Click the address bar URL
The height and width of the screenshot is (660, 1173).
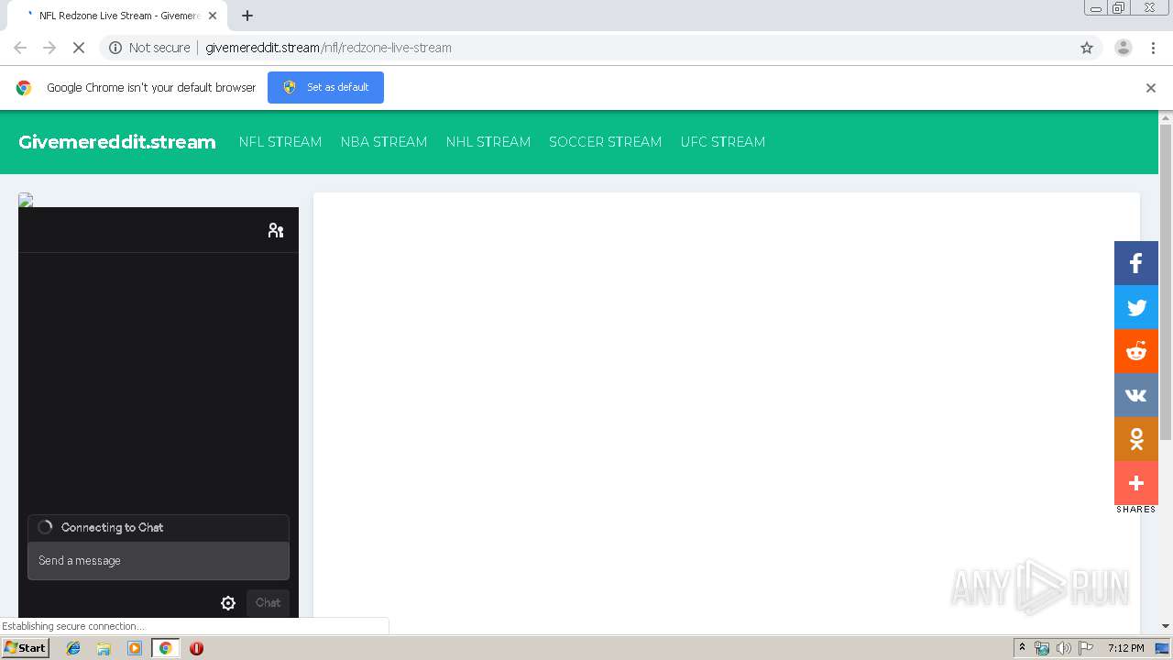click(328, 48)
